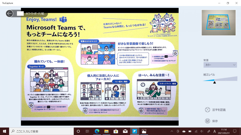Open Cortana from the taskbar circle
This screenshot has height=135, width=241.
tap(78, 131)
